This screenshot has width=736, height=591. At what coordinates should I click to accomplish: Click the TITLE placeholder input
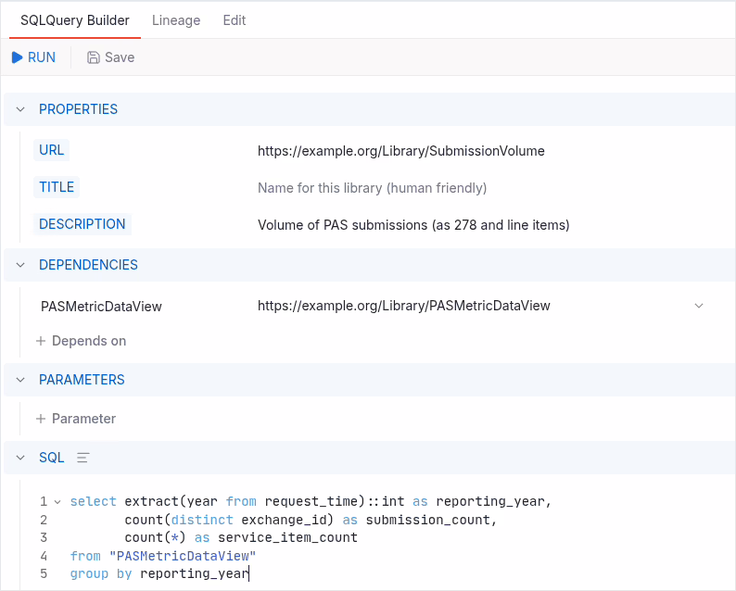[x=373, y=188]
